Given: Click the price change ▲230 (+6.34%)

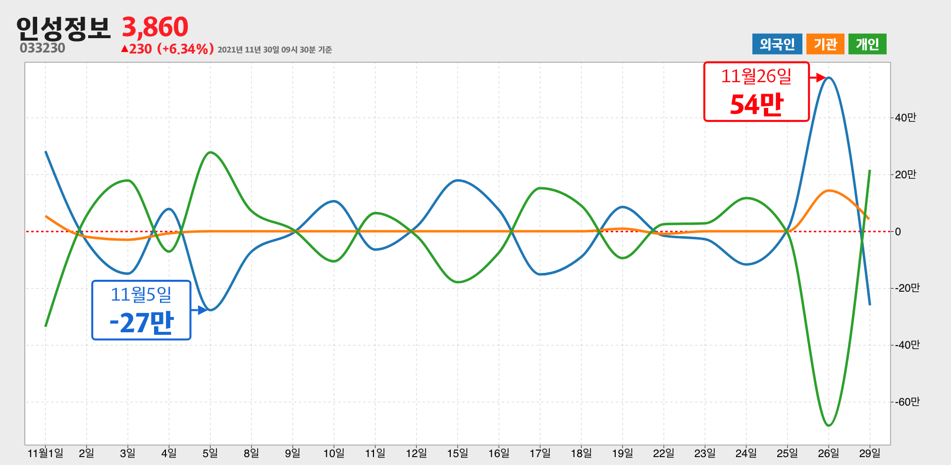Looking at the screenshot, I should (x=167, y=49).
